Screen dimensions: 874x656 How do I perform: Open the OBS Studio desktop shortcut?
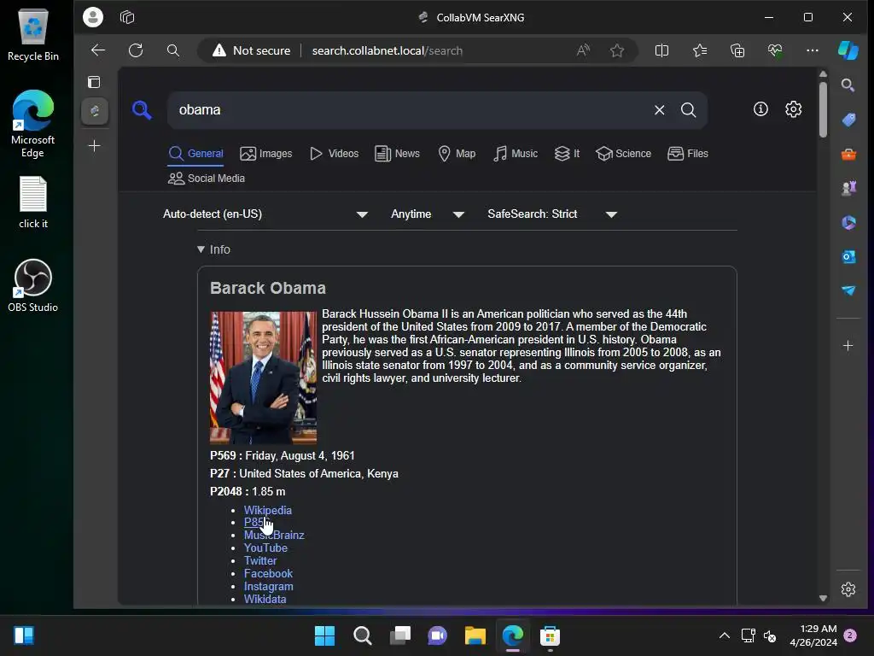pyautogui.click(x=32, y=285)
